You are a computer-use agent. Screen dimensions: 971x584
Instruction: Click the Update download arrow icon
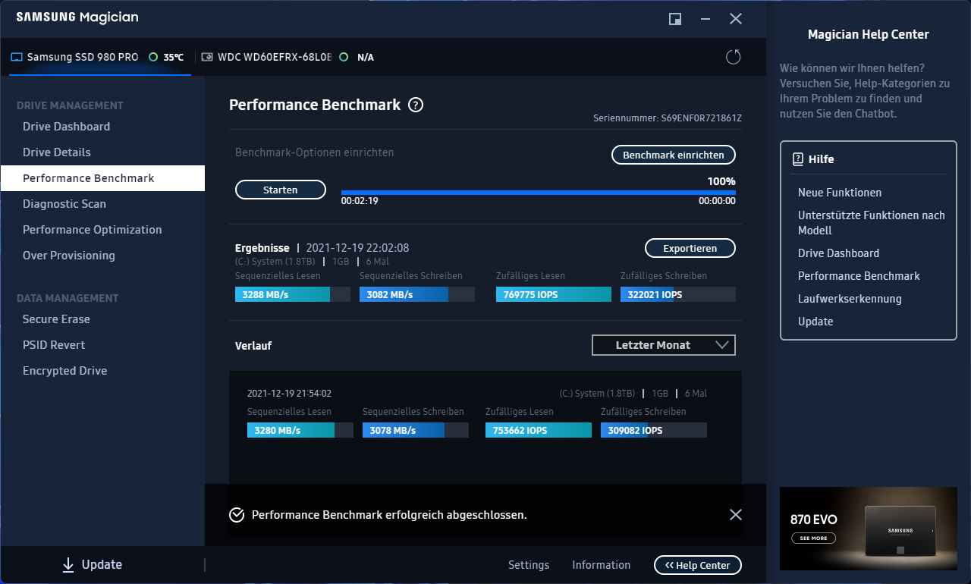(x=68, y=564)
